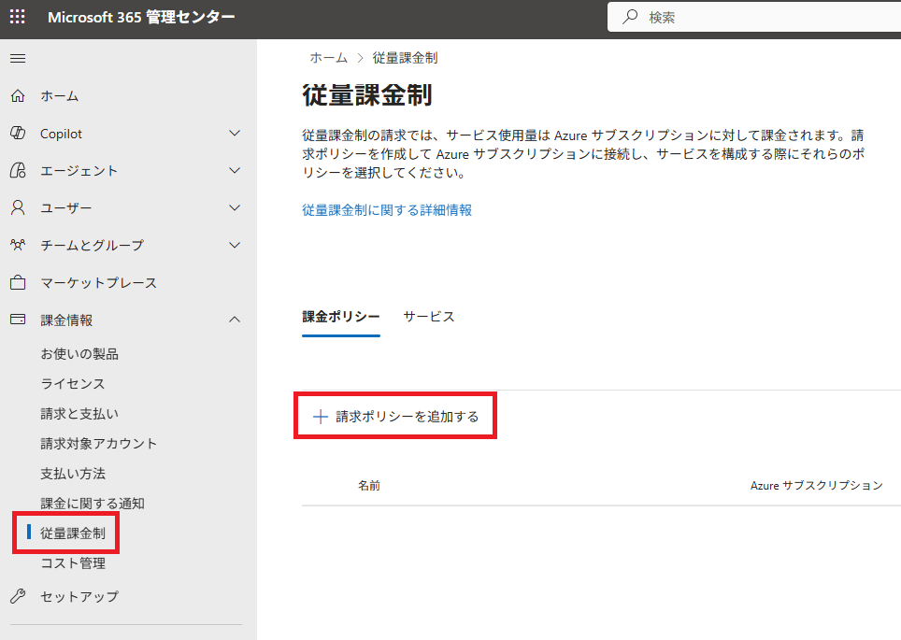Screen dimensions: 901x640
Task: Click the セットアップ wrench icon
Action: tap(18, 596)
